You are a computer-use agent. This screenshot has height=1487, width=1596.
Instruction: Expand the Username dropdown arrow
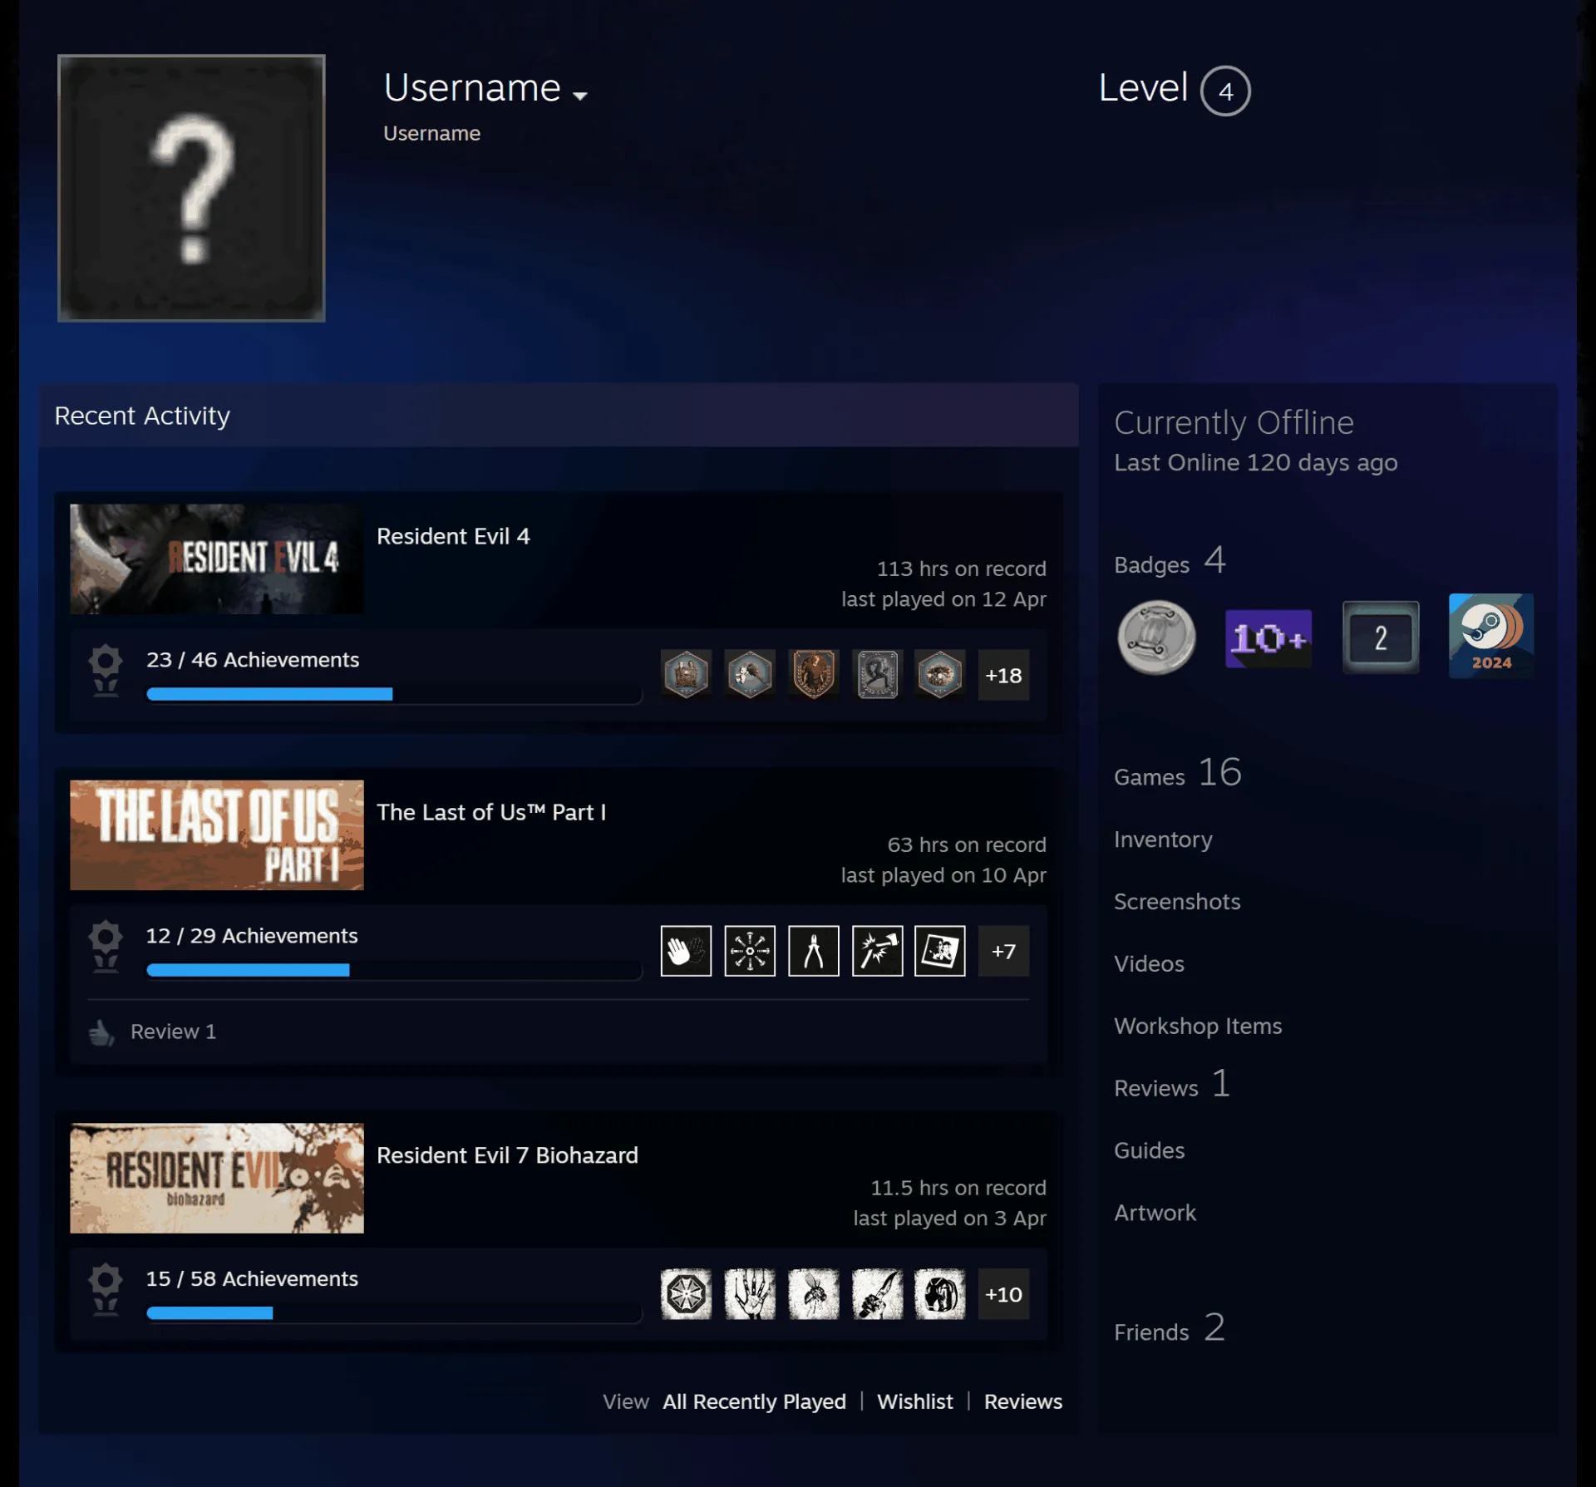(580, 96)
